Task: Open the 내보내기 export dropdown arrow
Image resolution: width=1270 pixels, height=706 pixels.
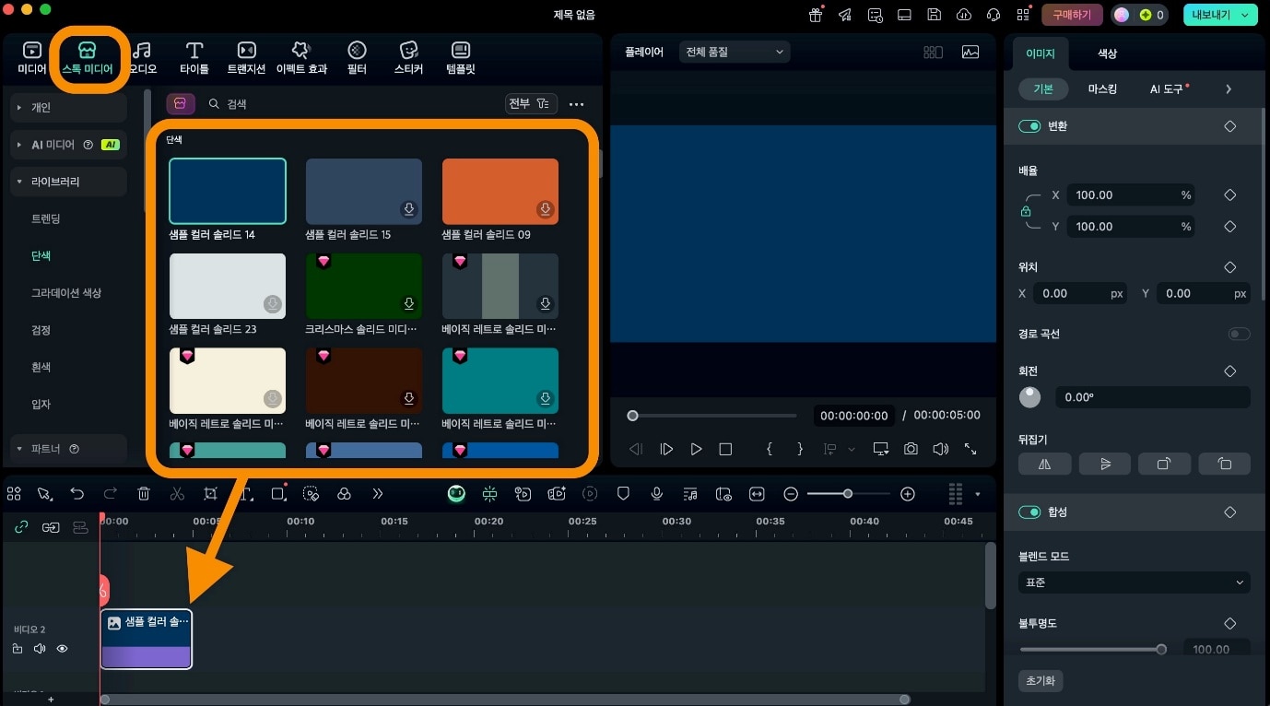Action: [1244, 15]
